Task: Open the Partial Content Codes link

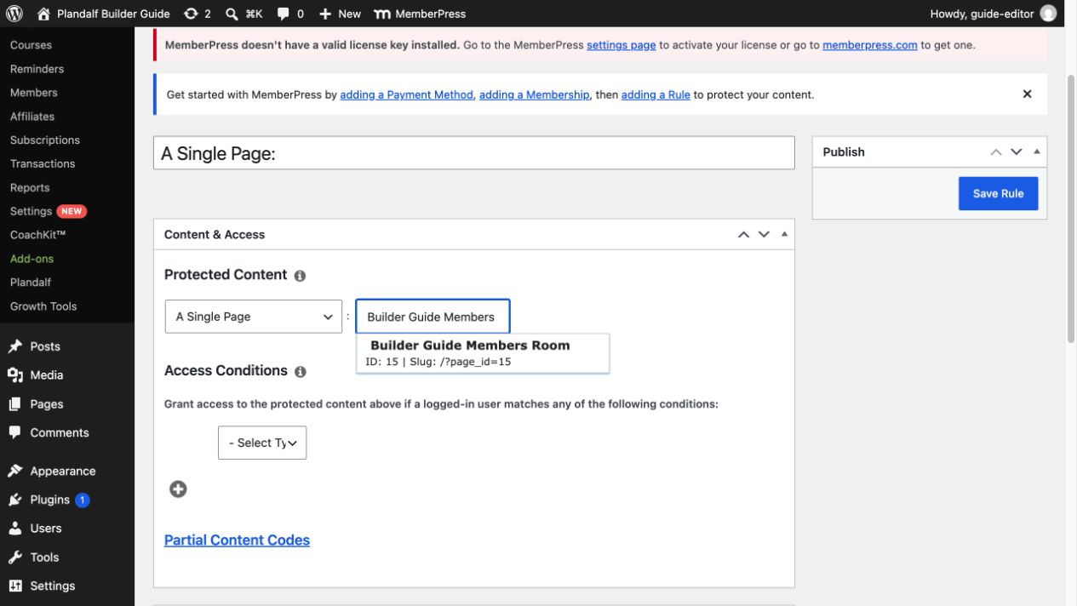Action: click(237, 540)
